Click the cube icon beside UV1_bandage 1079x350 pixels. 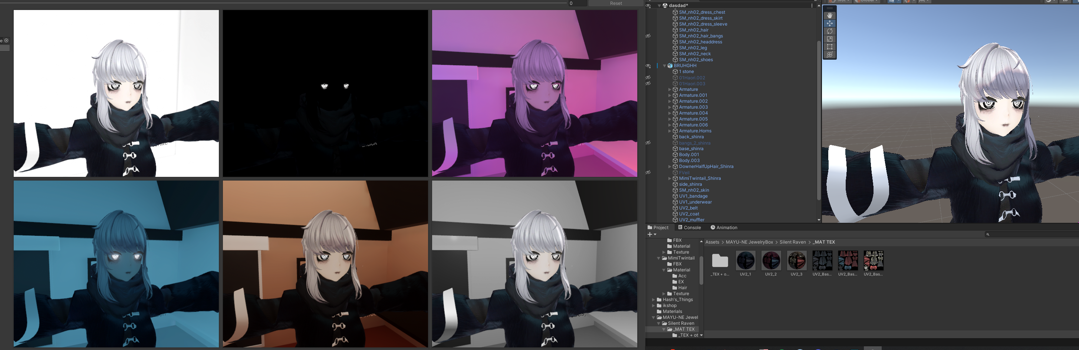pos(675,196)
